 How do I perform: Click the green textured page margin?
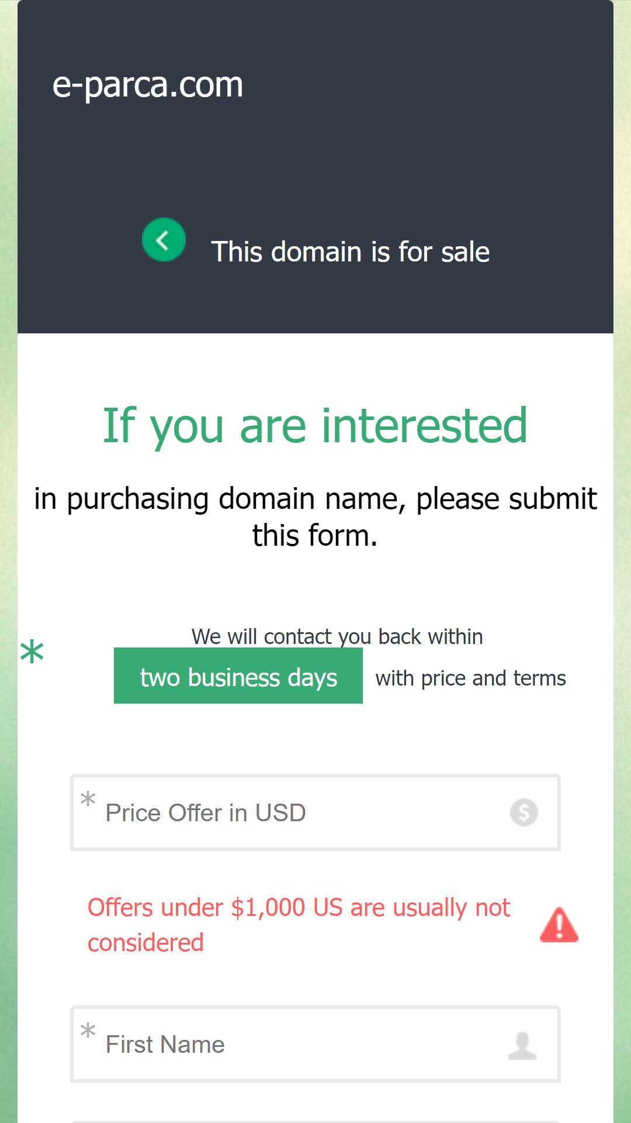coord(8,561)
